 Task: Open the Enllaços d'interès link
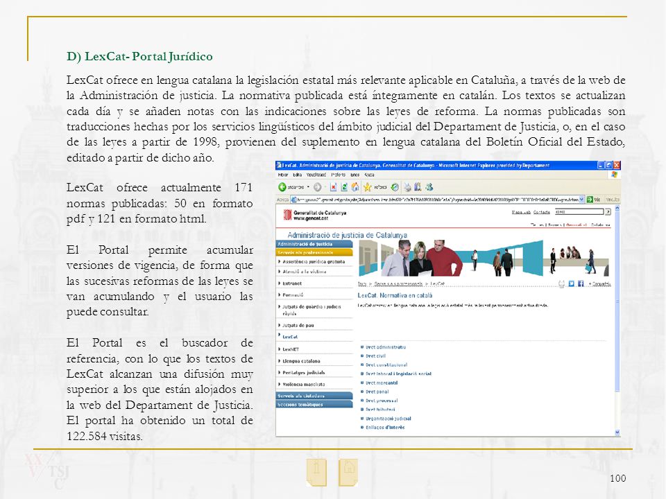(x=385, y=428)
